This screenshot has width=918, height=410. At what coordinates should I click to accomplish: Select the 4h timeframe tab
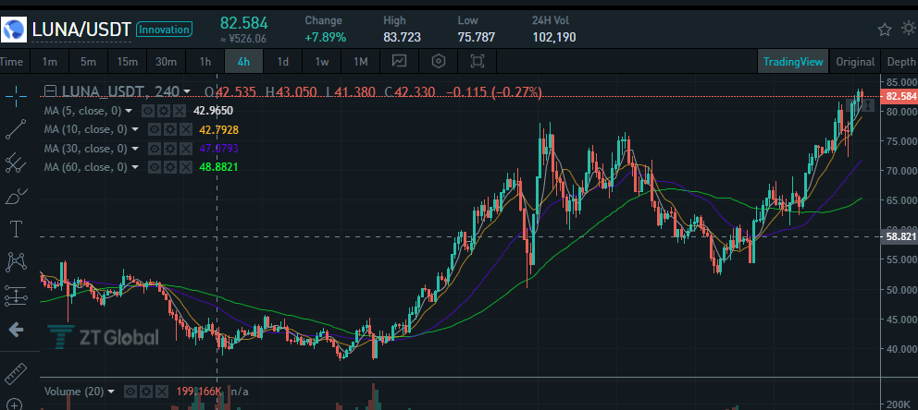pyautogui.click(x=243, y=61)
